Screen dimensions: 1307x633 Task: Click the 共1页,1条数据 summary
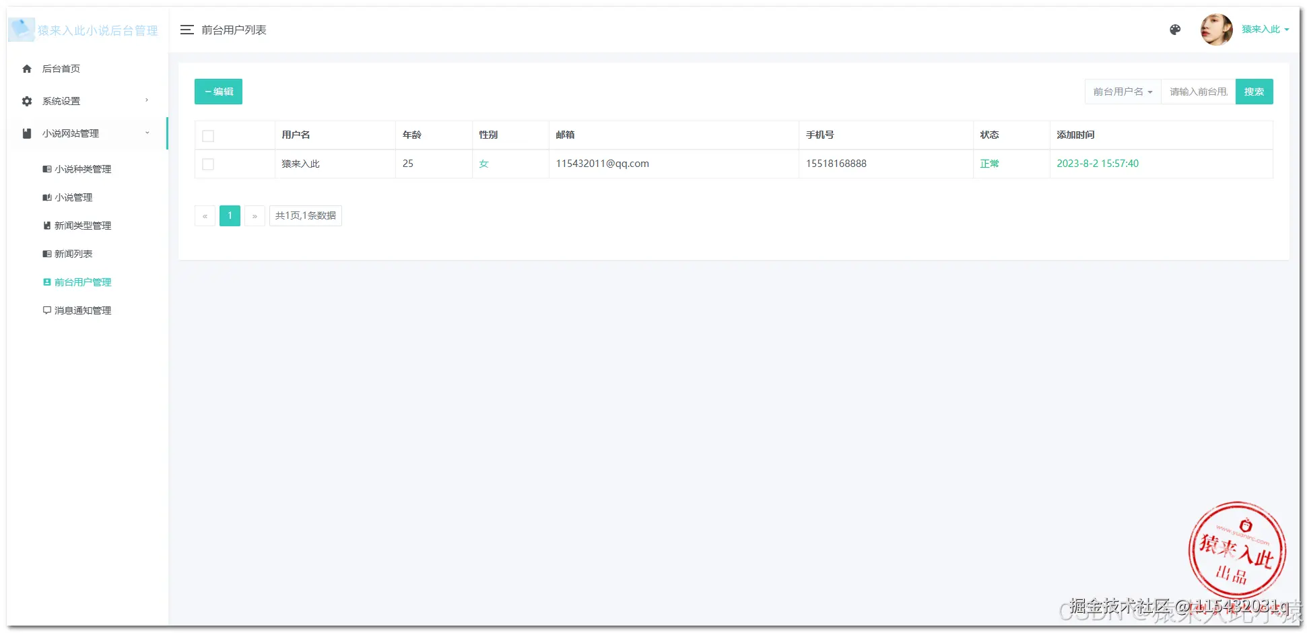[306, 215]
